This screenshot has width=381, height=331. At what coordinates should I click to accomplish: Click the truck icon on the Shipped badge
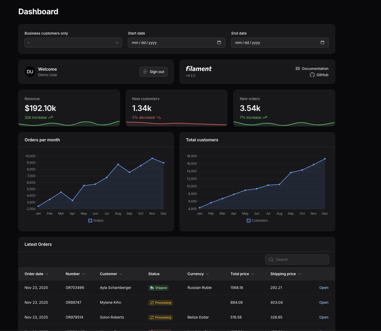152,288
